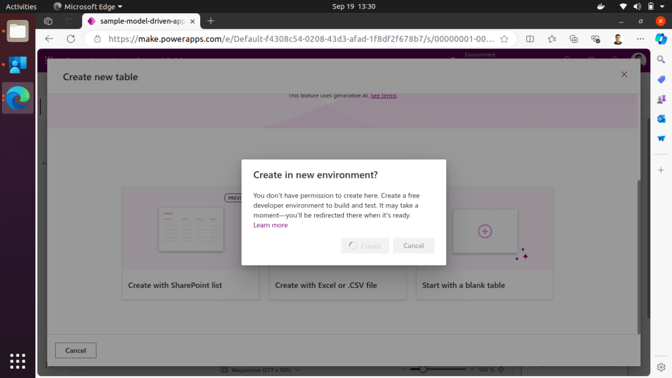Click the Outlook icon in the sidebar
This screenshot has height=378, width=672.
coord(661,119)
